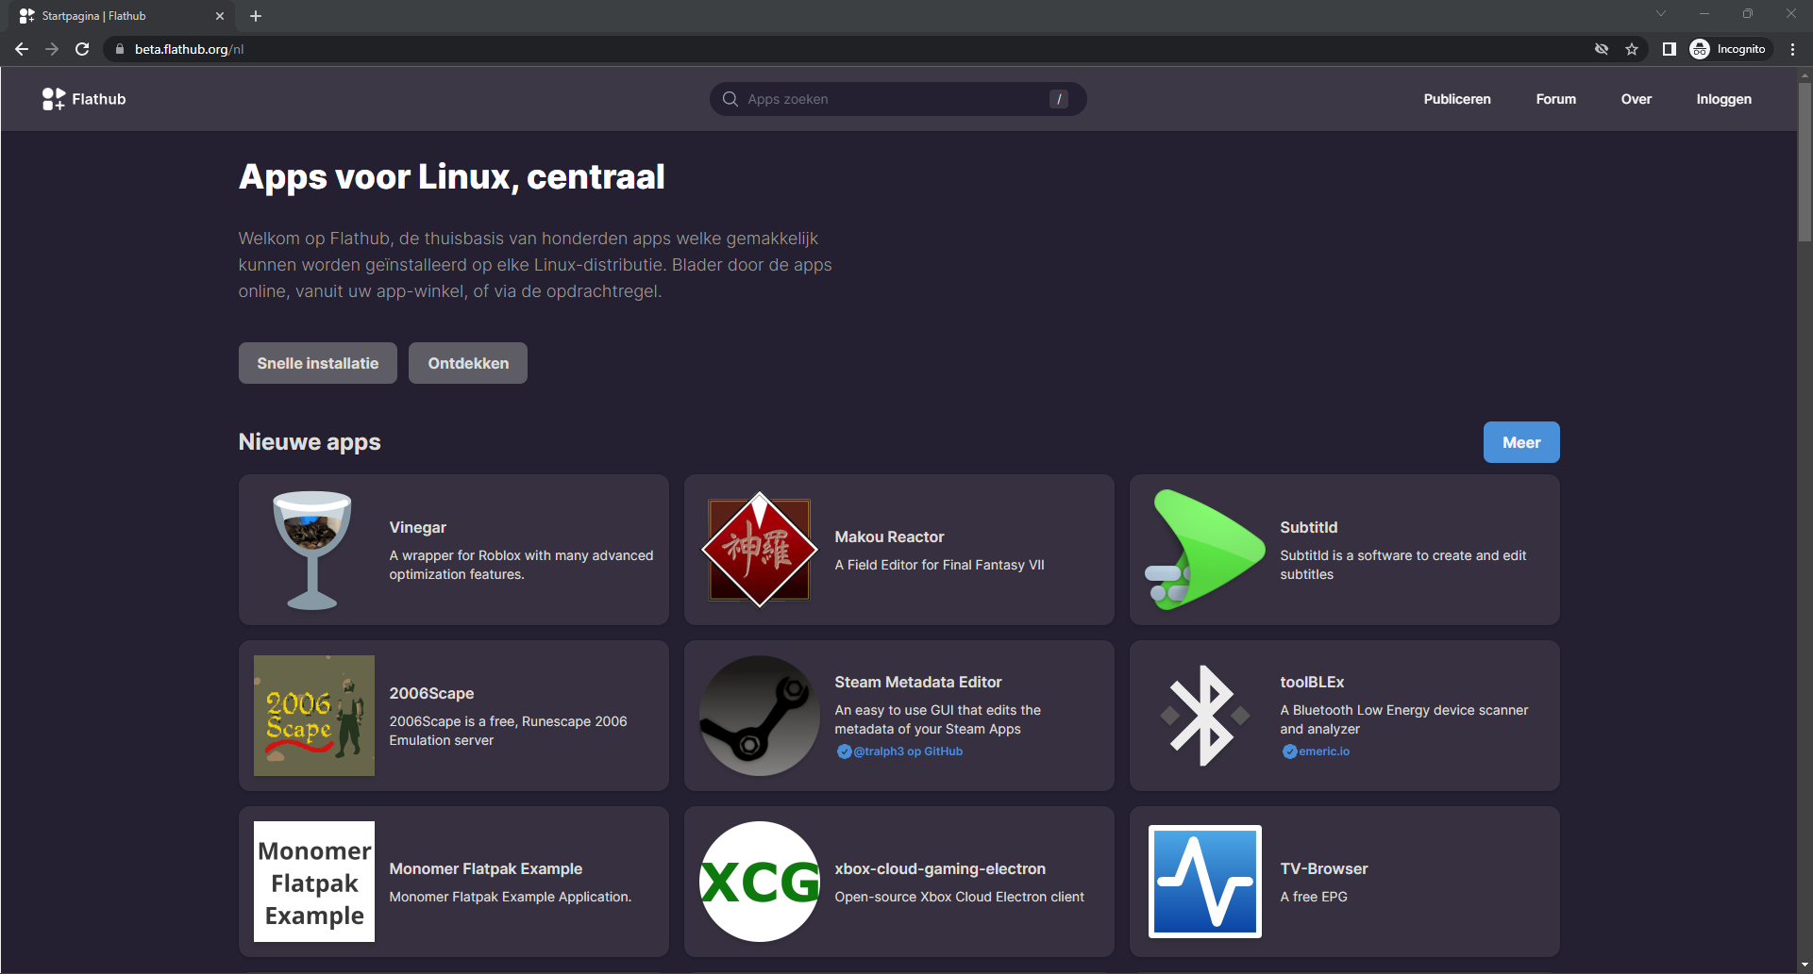Bookmark this page with star icon
The image size is (1813, 974).
tap(1632, 49)
